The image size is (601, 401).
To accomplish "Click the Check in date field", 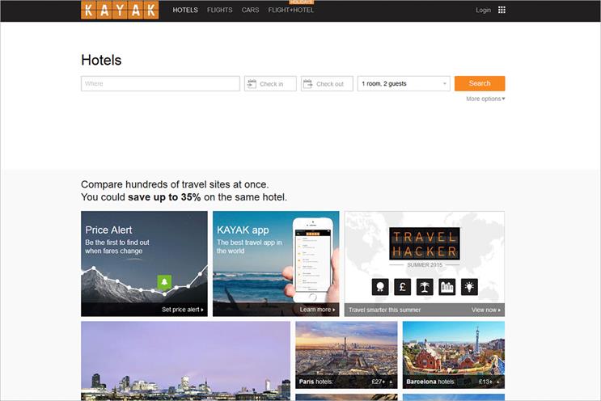I will (x=270, y=83).
